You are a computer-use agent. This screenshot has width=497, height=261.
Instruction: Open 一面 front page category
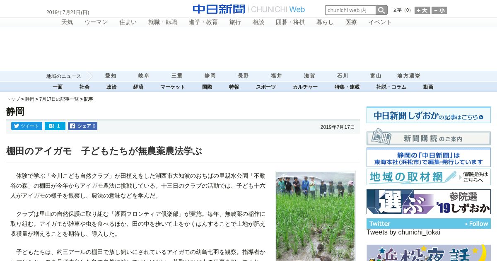[58, 87]
